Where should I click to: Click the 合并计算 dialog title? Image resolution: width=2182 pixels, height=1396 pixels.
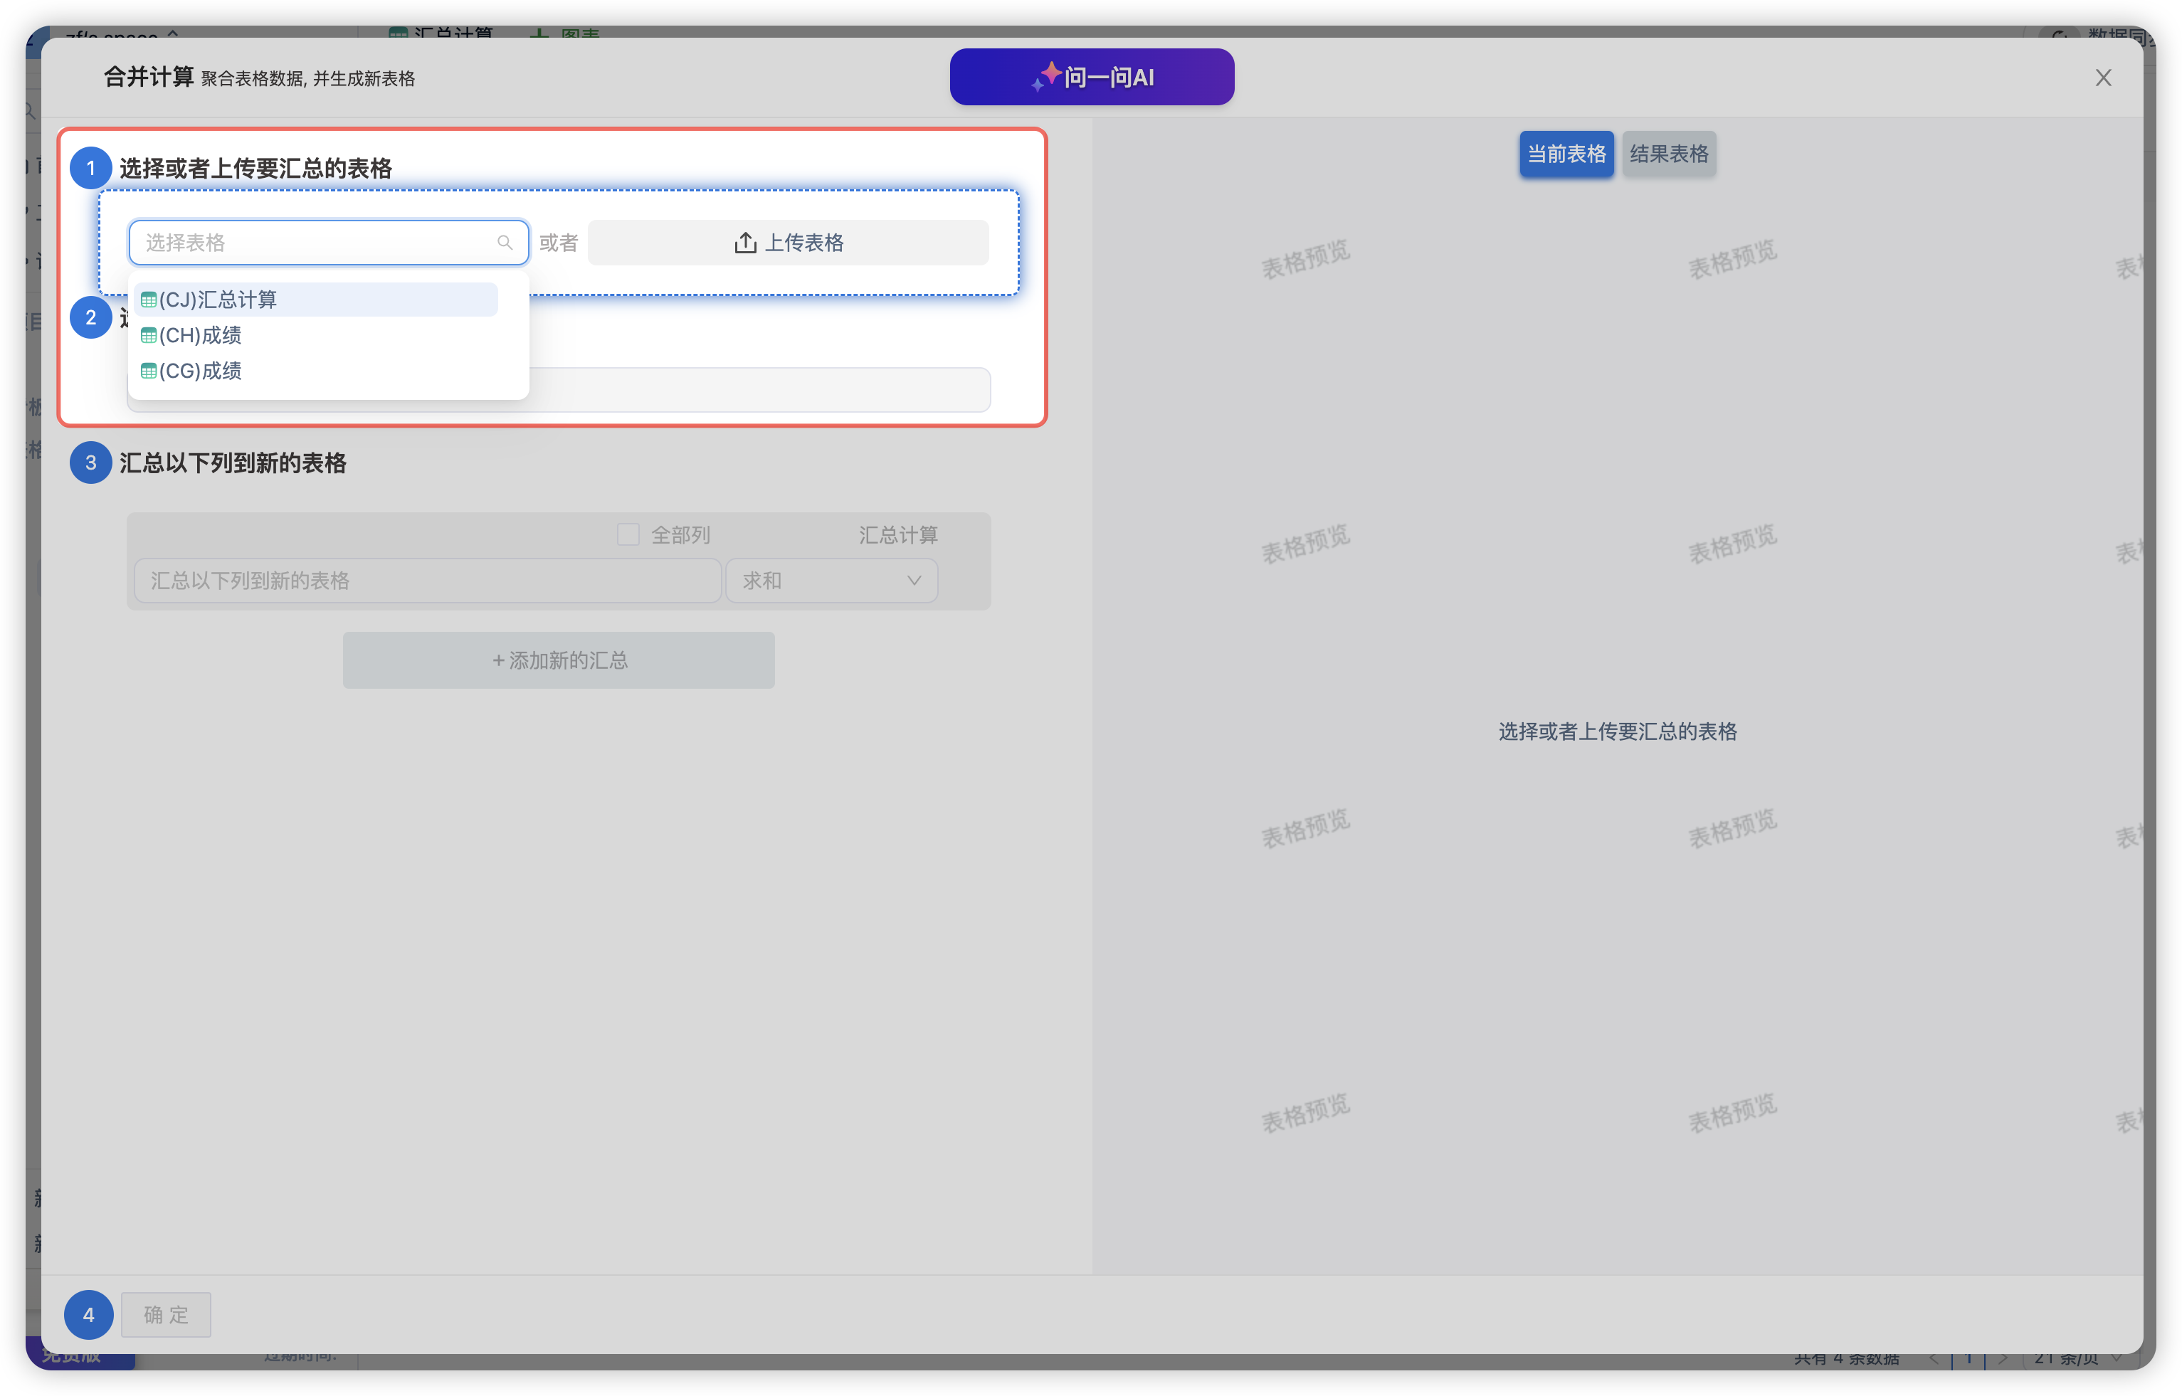(149, 77)
